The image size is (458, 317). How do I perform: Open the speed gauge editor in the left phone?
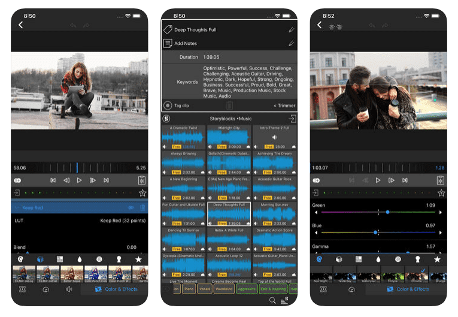click(46, 289)
